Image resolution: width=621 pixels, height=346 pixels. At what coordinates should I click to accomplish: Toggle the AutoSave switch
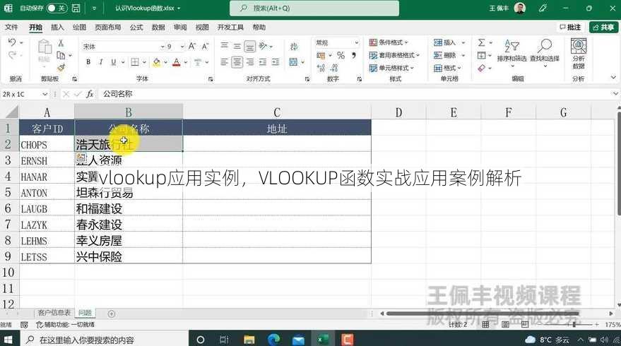pos(57,8)
